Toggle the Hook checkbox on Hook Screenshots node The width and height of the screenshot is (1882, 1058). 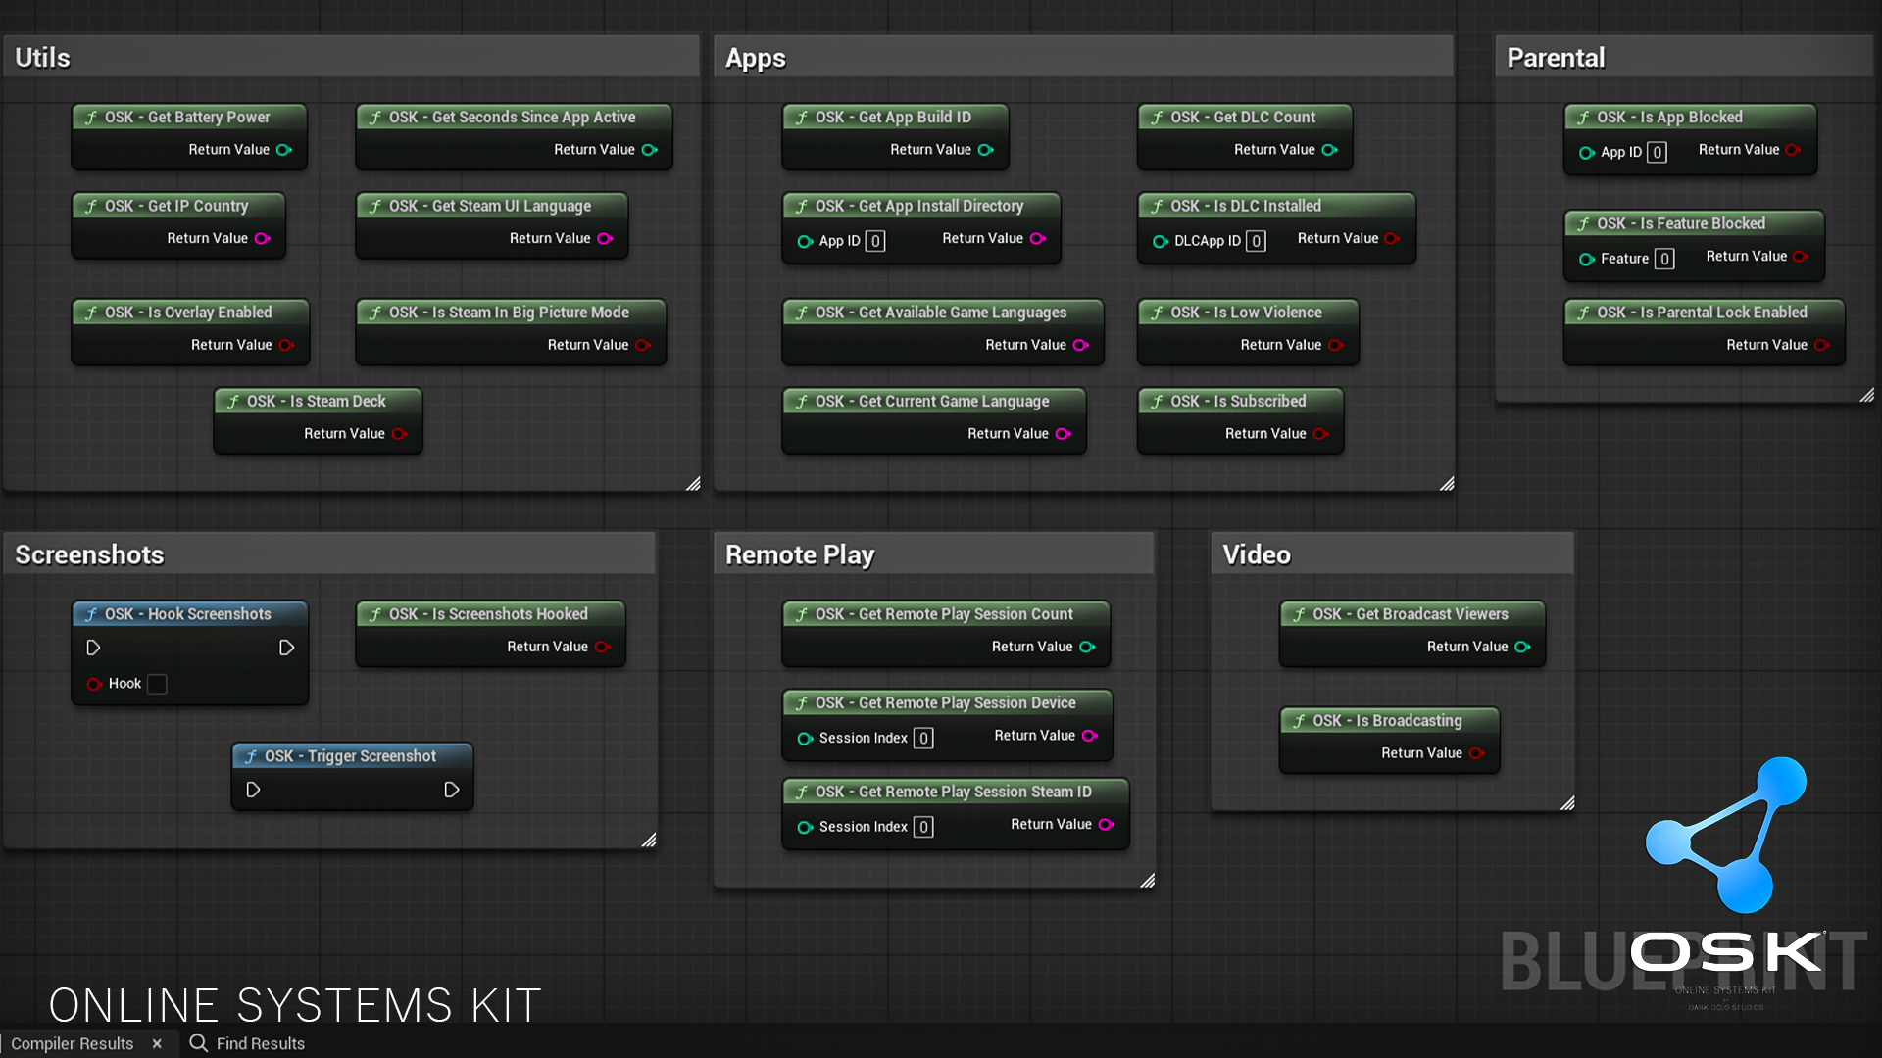[x=157, y=684]
